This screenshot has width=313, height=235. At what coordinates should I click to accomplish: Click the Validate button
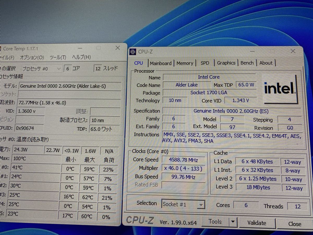(257, 223)
